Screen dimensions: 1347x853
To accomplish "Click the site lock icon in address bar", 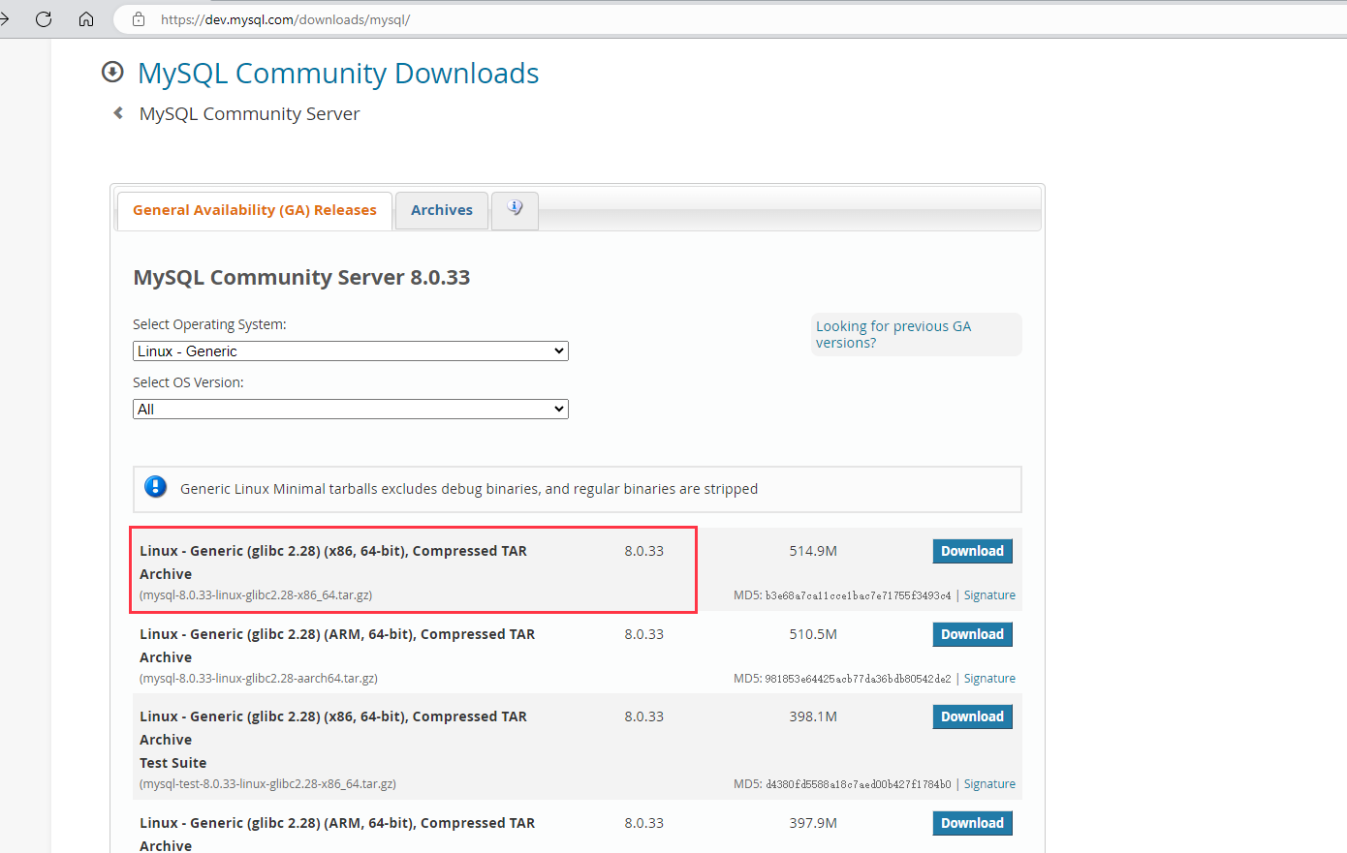I will tap(139, 19).
